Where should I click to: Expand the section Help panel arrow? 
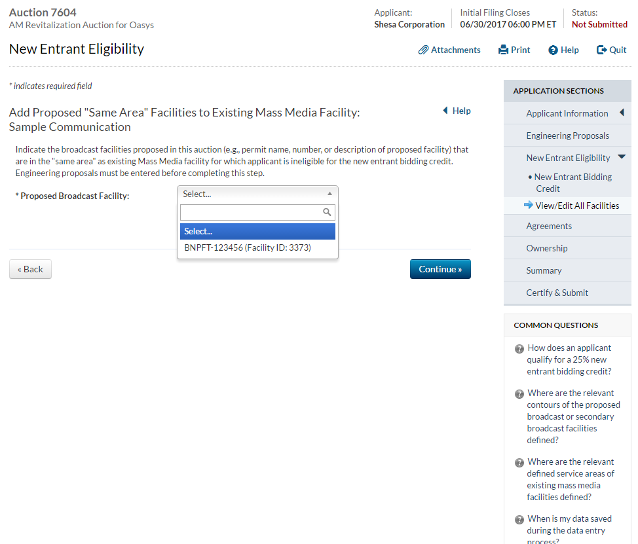[445, 111]
